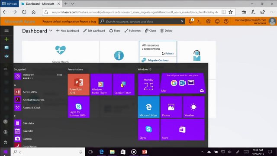Viewport: 277px width, 156px height.
Task: Open Access 2016 from app list
Action: click(39, 92)
